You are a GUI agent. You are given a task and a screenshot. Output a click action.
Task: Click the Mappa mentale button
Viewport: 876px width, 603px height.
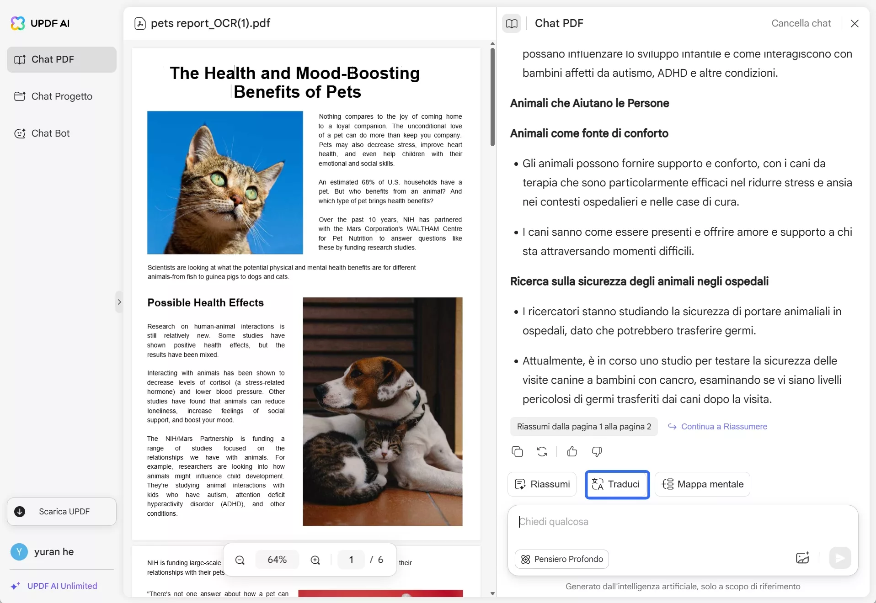702,484
